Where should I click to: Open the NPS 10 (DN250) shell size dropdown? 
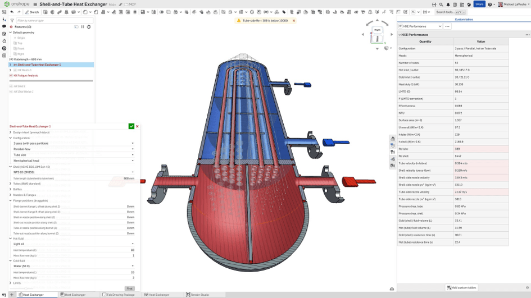click(x=74, y=172)
